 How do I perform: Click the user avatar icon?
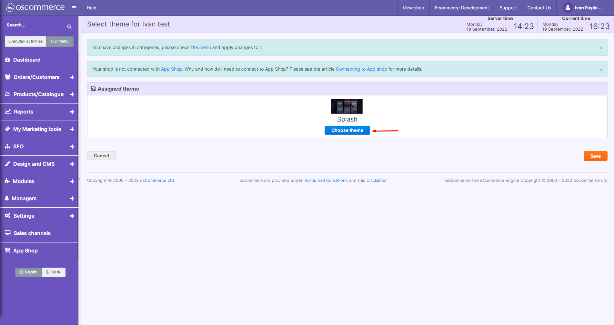(x=568, y=8)
